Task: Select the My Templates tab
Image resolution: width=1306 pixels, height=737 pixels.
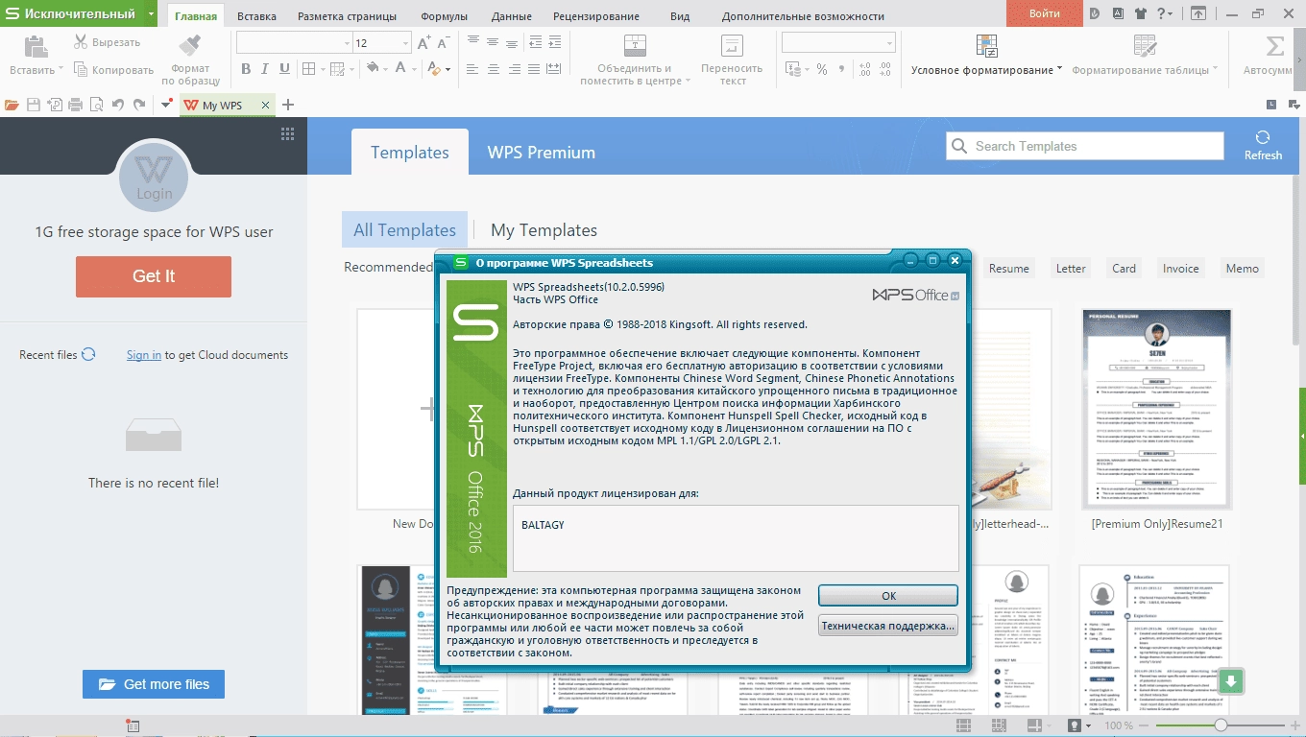Action: click(544, 230)
